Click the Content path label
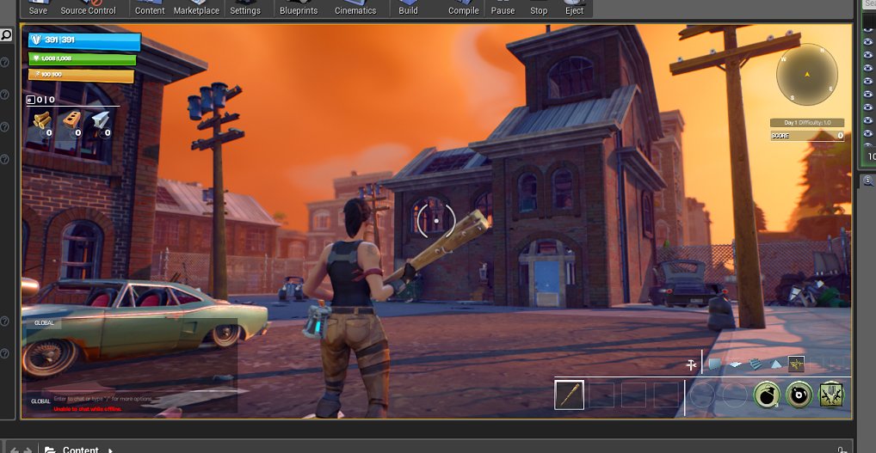 pos(80,450)
